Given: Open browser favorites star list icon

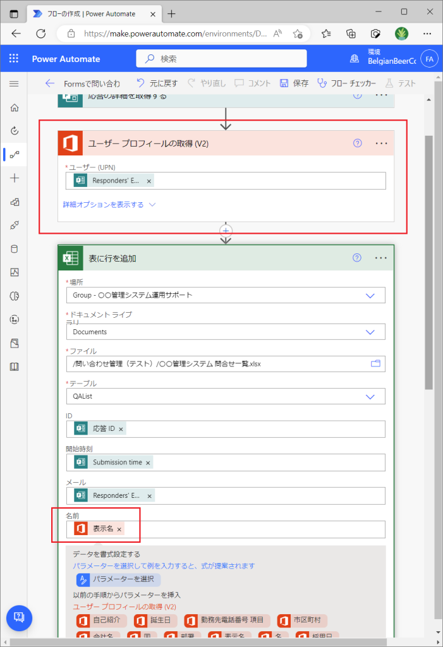Looking at the screenshot, I should click(x=326, y=33).
